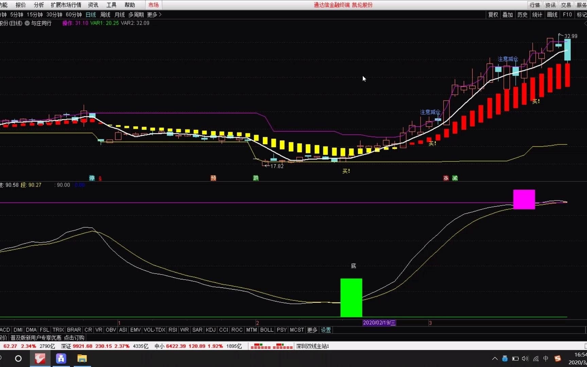This screenshot has height=367, width=587.
Task: Open the 分析 menu
Action: coord(39,5)
